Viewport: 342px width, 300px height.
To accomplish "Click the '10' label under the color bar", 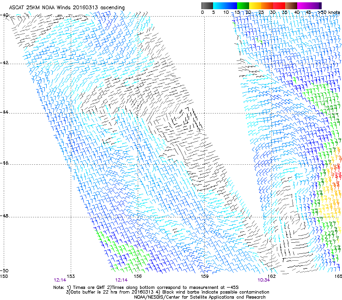I will pos(226,12).
